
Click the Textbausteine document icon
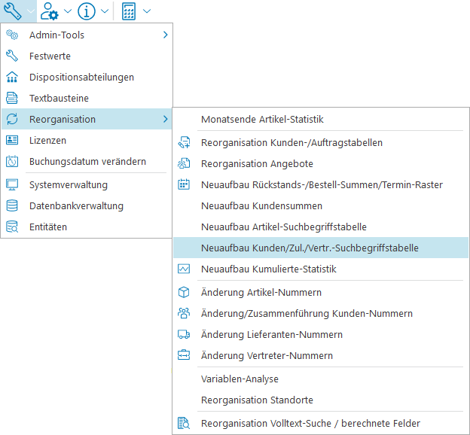tap(12, 98)
